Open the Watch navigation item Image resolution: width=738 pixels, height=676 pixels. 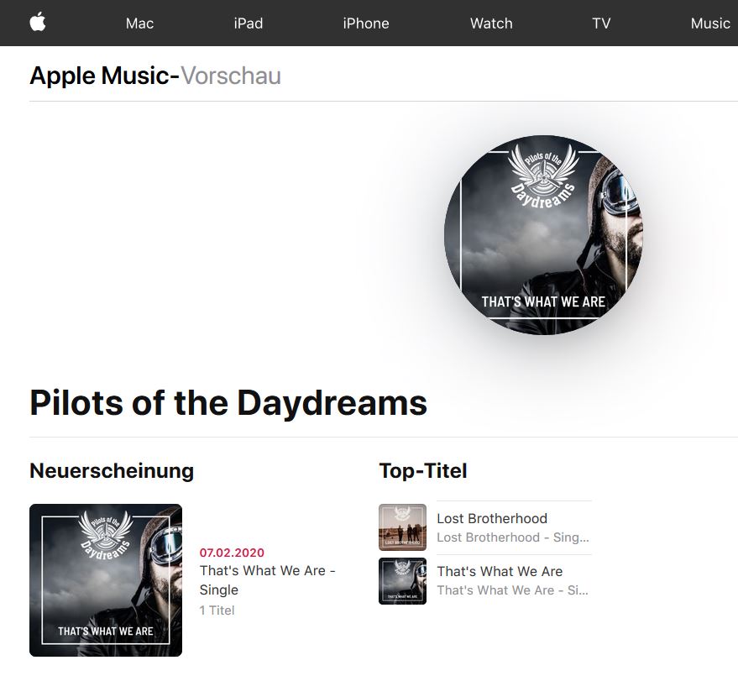pyautogui.click(x=491, y=24)
